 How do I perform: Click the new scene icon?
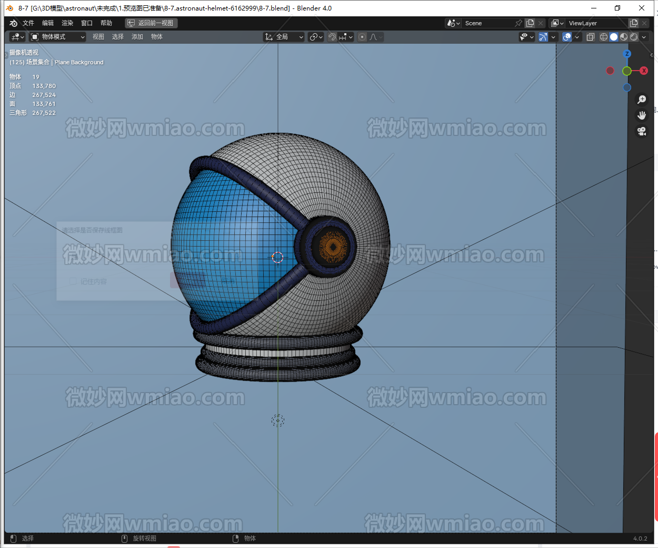(530, 23)
